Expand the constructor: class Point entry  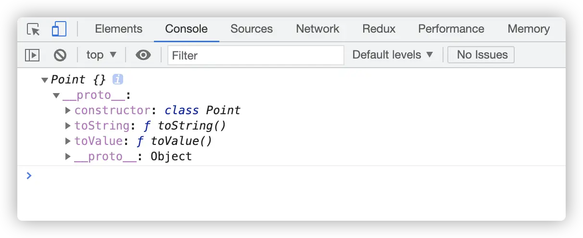click(x=68, y=111)
